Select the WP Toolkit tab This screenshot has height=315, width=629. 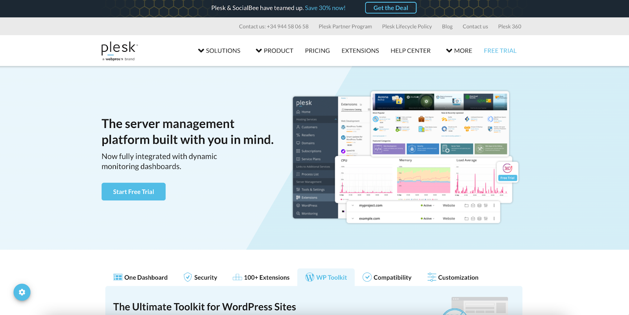[326, 277]
